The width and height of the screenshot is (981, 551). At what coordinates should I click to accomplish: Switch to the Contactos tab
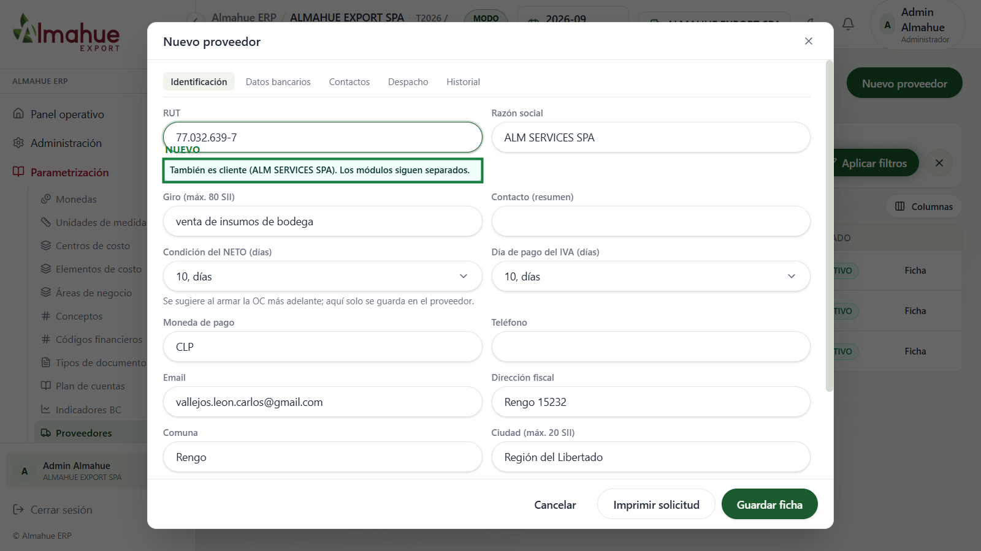349,81
